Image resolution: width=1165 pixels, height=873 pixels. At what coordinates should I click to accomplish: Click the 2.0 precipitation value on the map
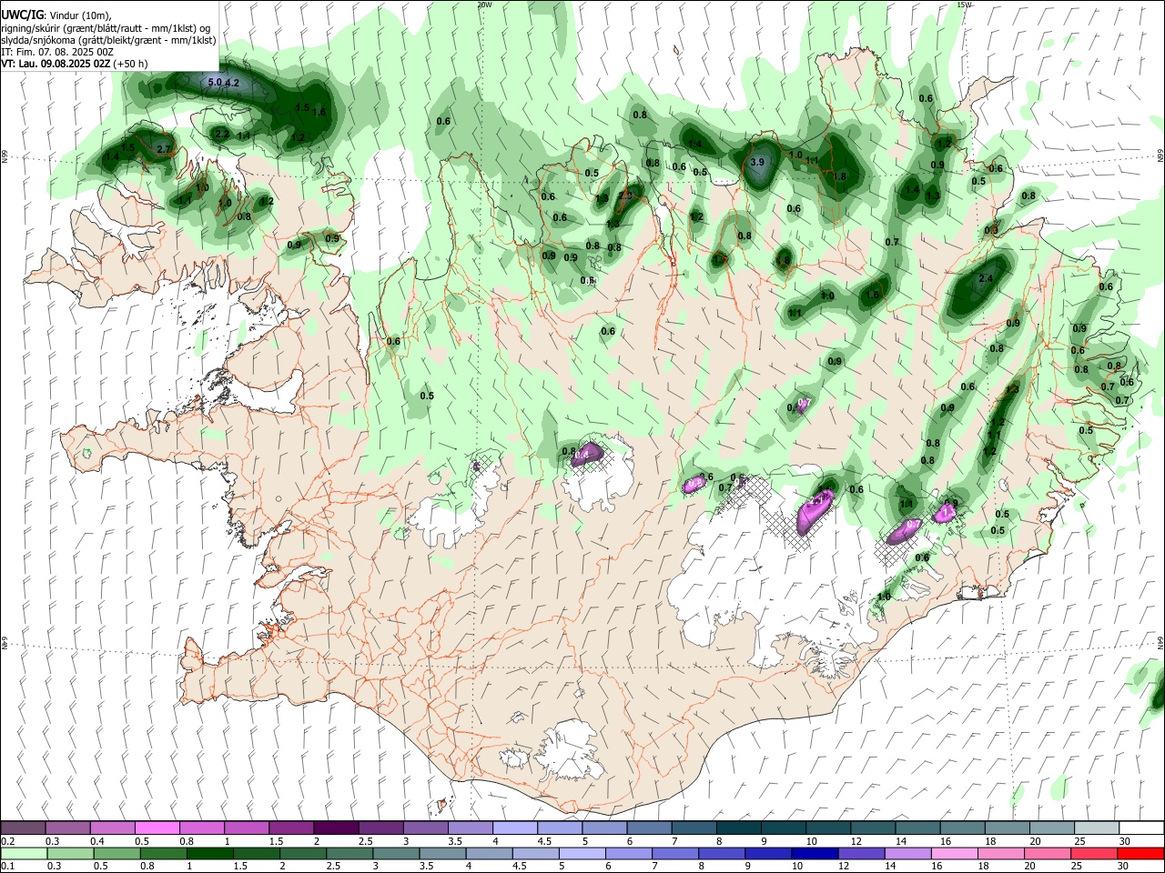(625, 196)
